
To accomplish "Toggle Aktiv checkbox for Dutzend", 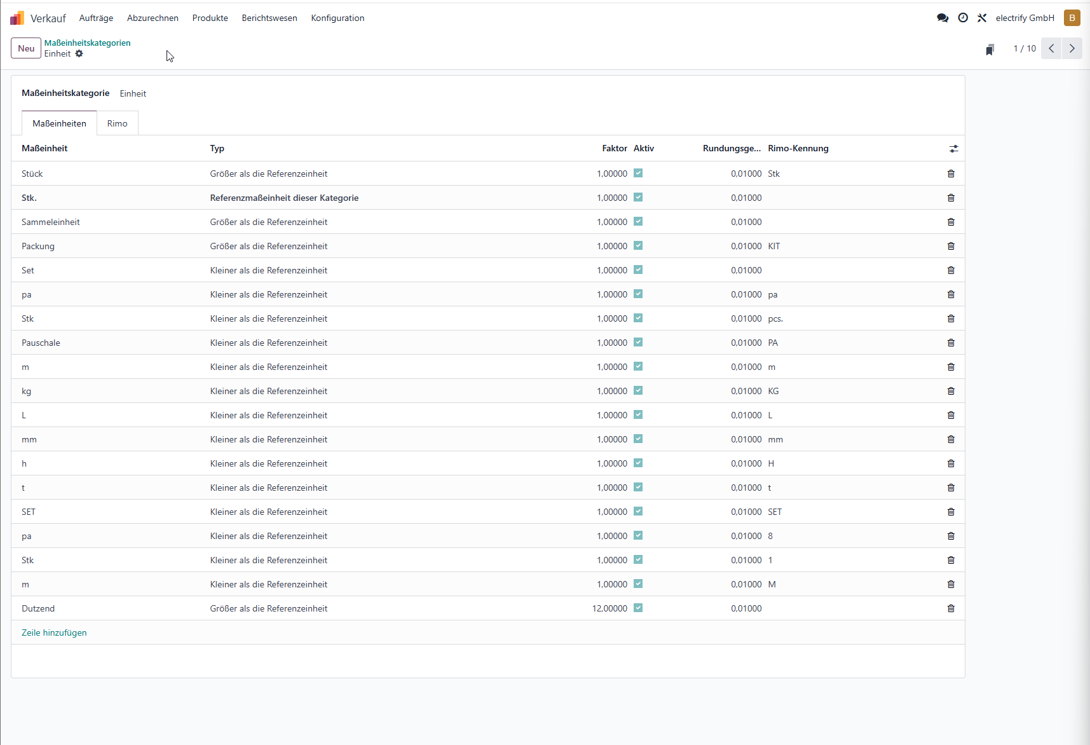I will (x=638, y=608).
